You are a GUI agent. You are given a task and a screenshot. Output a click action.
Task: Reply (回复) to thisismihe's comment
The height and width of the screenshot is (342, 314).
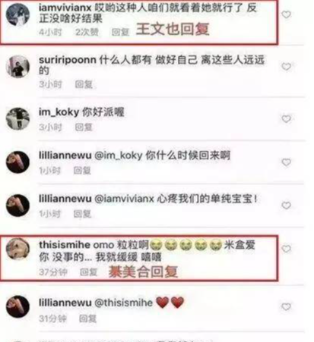89,272
